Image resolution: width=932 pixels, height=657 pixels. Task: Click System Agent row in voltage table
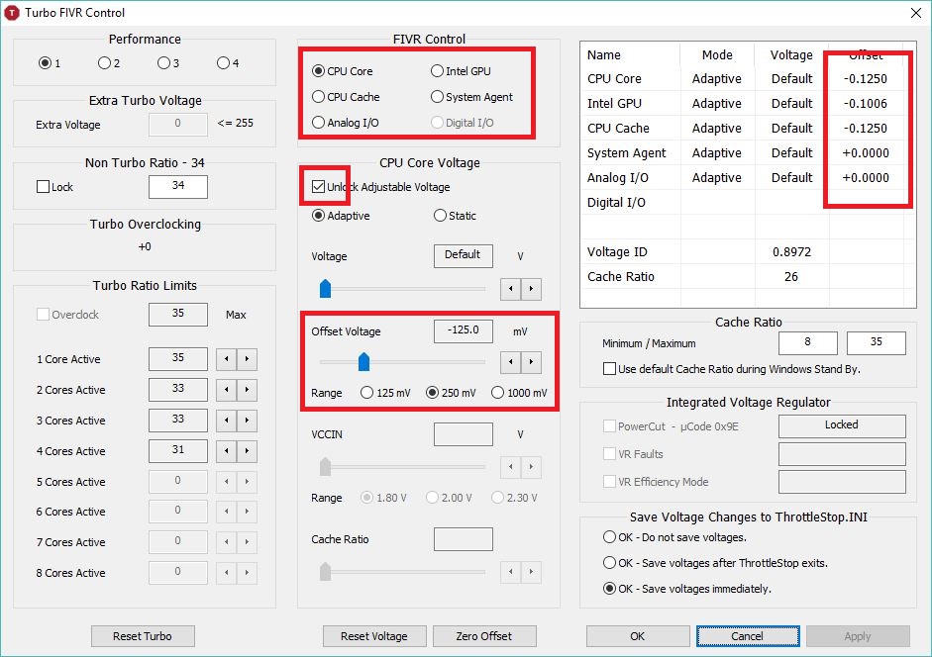pos(747,152)
